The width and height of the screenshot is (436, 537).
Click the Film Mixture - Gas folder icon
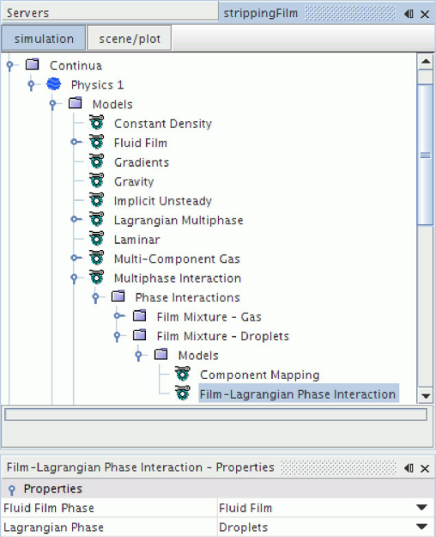(140, 316)
